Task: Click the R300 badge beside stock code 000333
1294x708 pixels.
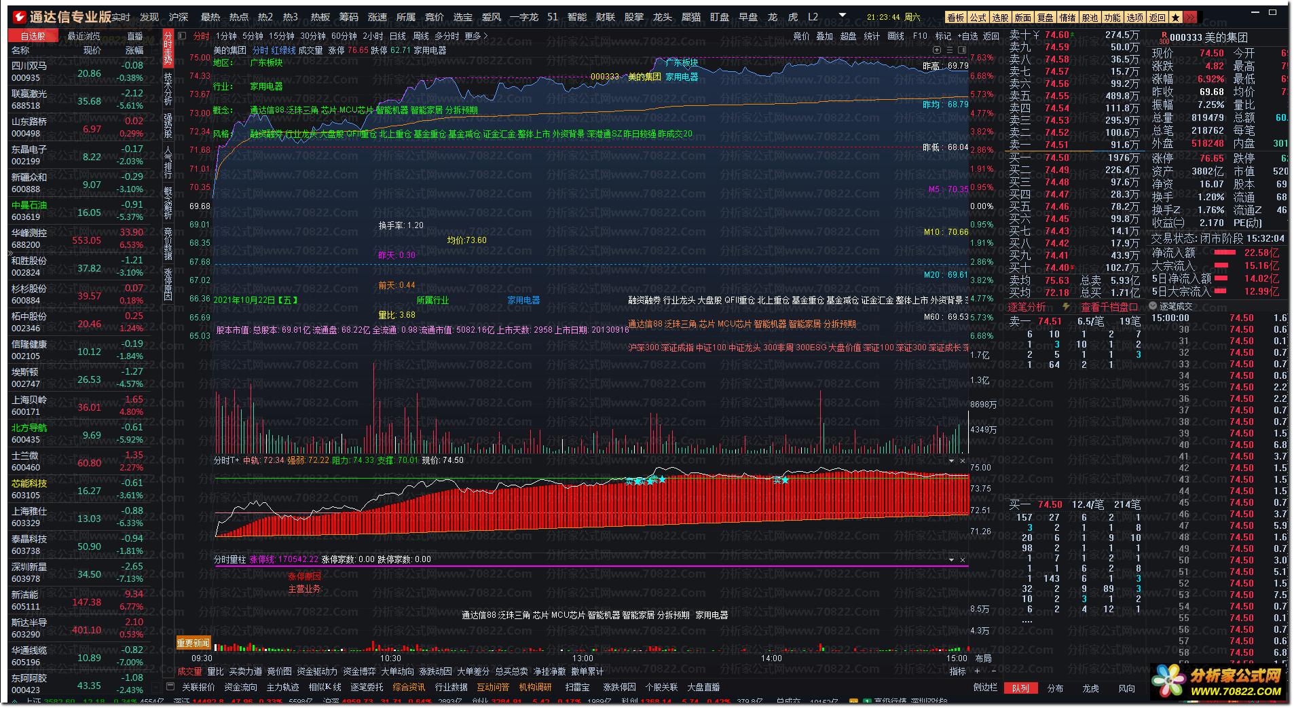Action: (x=1164, y=37)
